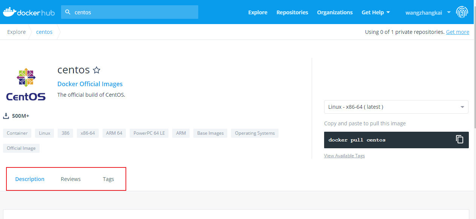This screenshot has height=219, width=476.
Task: Select the Container tag chip
Action: (17, 133)
